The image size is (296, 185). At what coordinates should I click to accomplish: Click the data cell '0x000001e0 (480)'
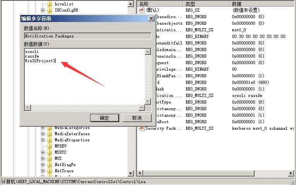coord(250,82)
